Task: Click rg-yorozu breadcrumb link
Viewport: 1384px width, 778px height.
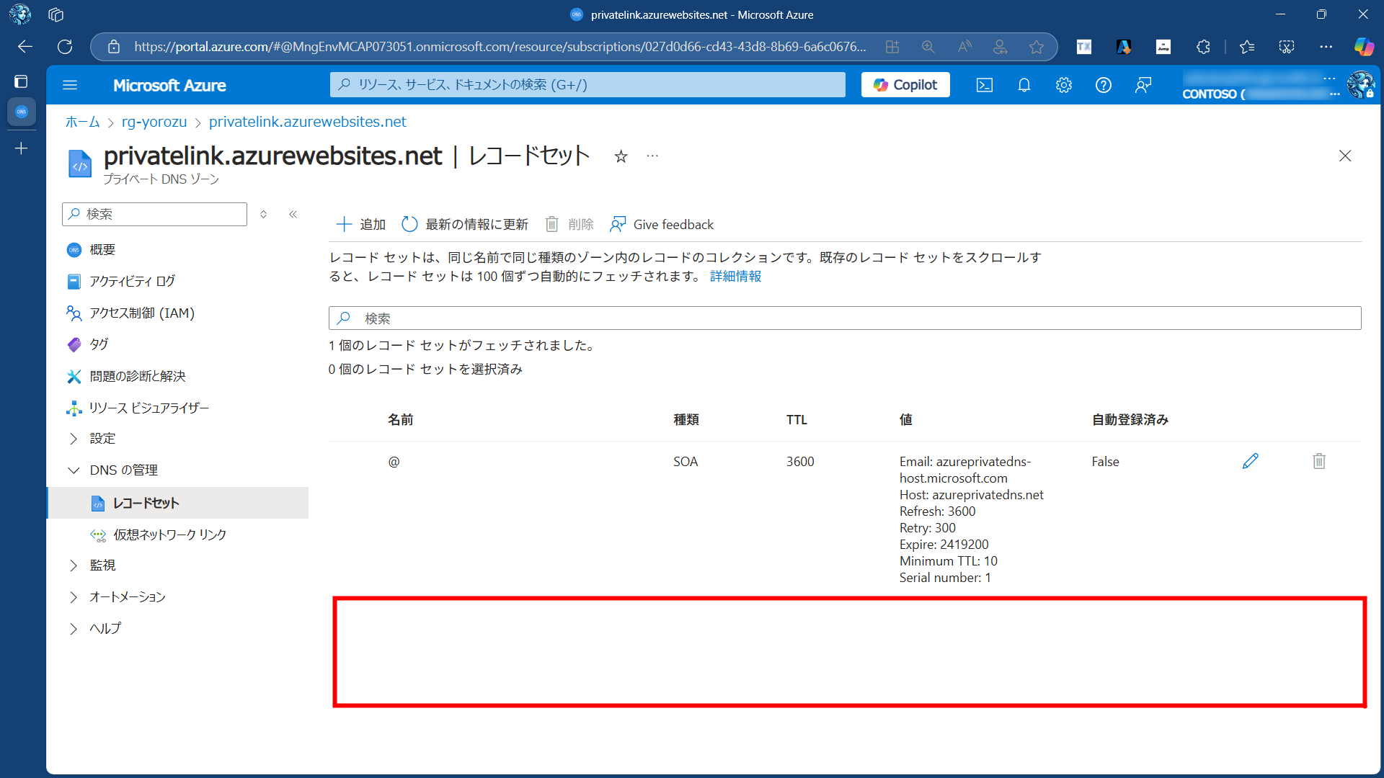Action: (154, 122)
